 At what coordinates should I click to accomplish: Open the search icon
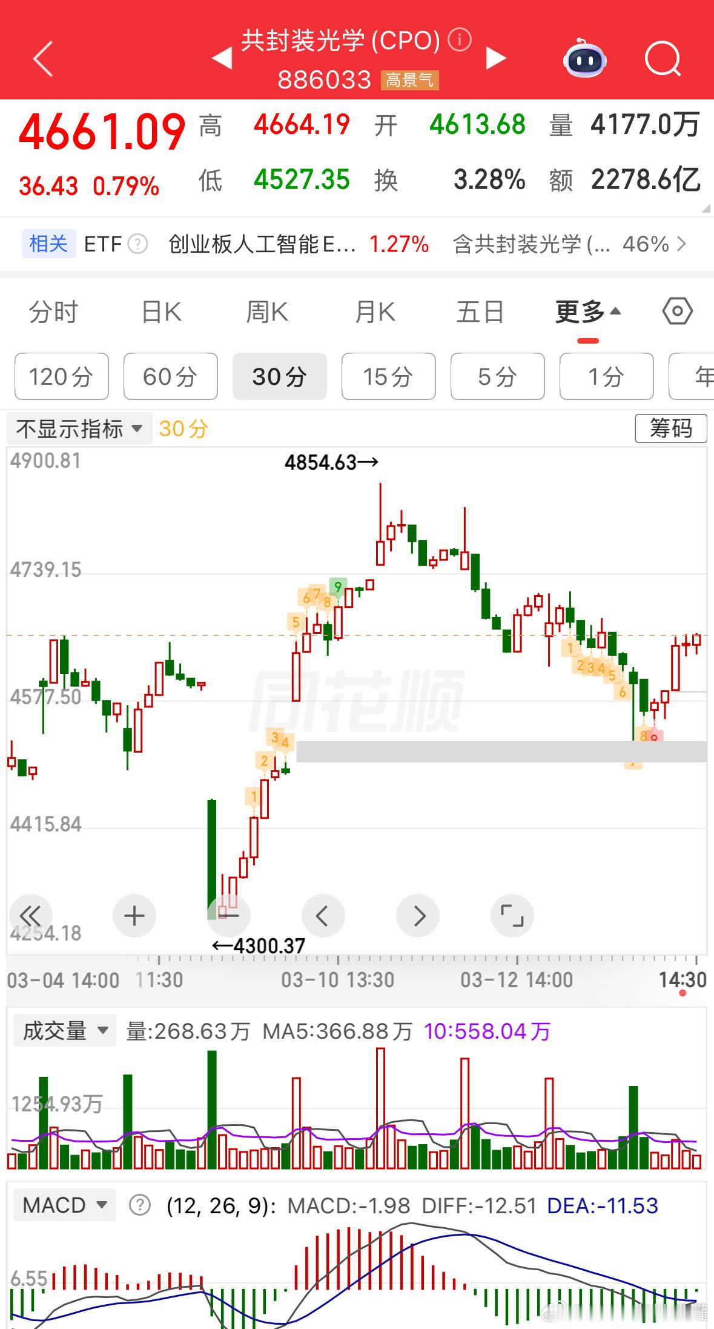click(x=663, y=59)
